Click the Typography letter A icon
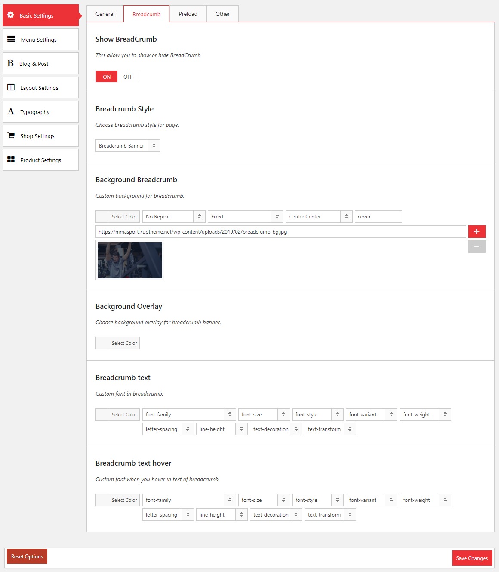This screenshot has width=499, height=572. coord(11,111)
